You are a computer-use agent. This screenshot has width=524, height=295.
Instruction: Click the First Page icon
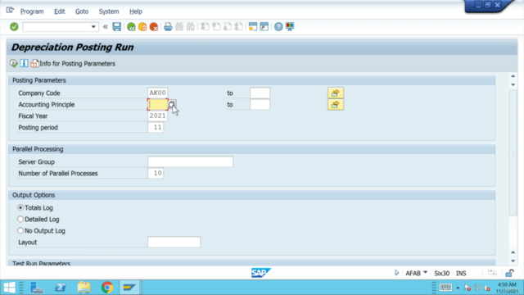205,27
